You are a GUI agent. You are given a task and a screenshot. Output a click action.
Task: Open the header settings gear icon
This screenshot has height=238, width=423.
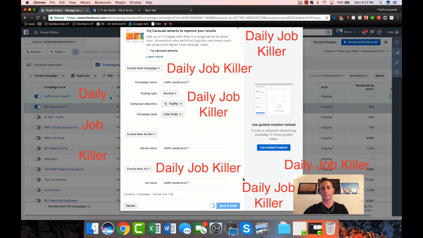(x=379, y=32)
